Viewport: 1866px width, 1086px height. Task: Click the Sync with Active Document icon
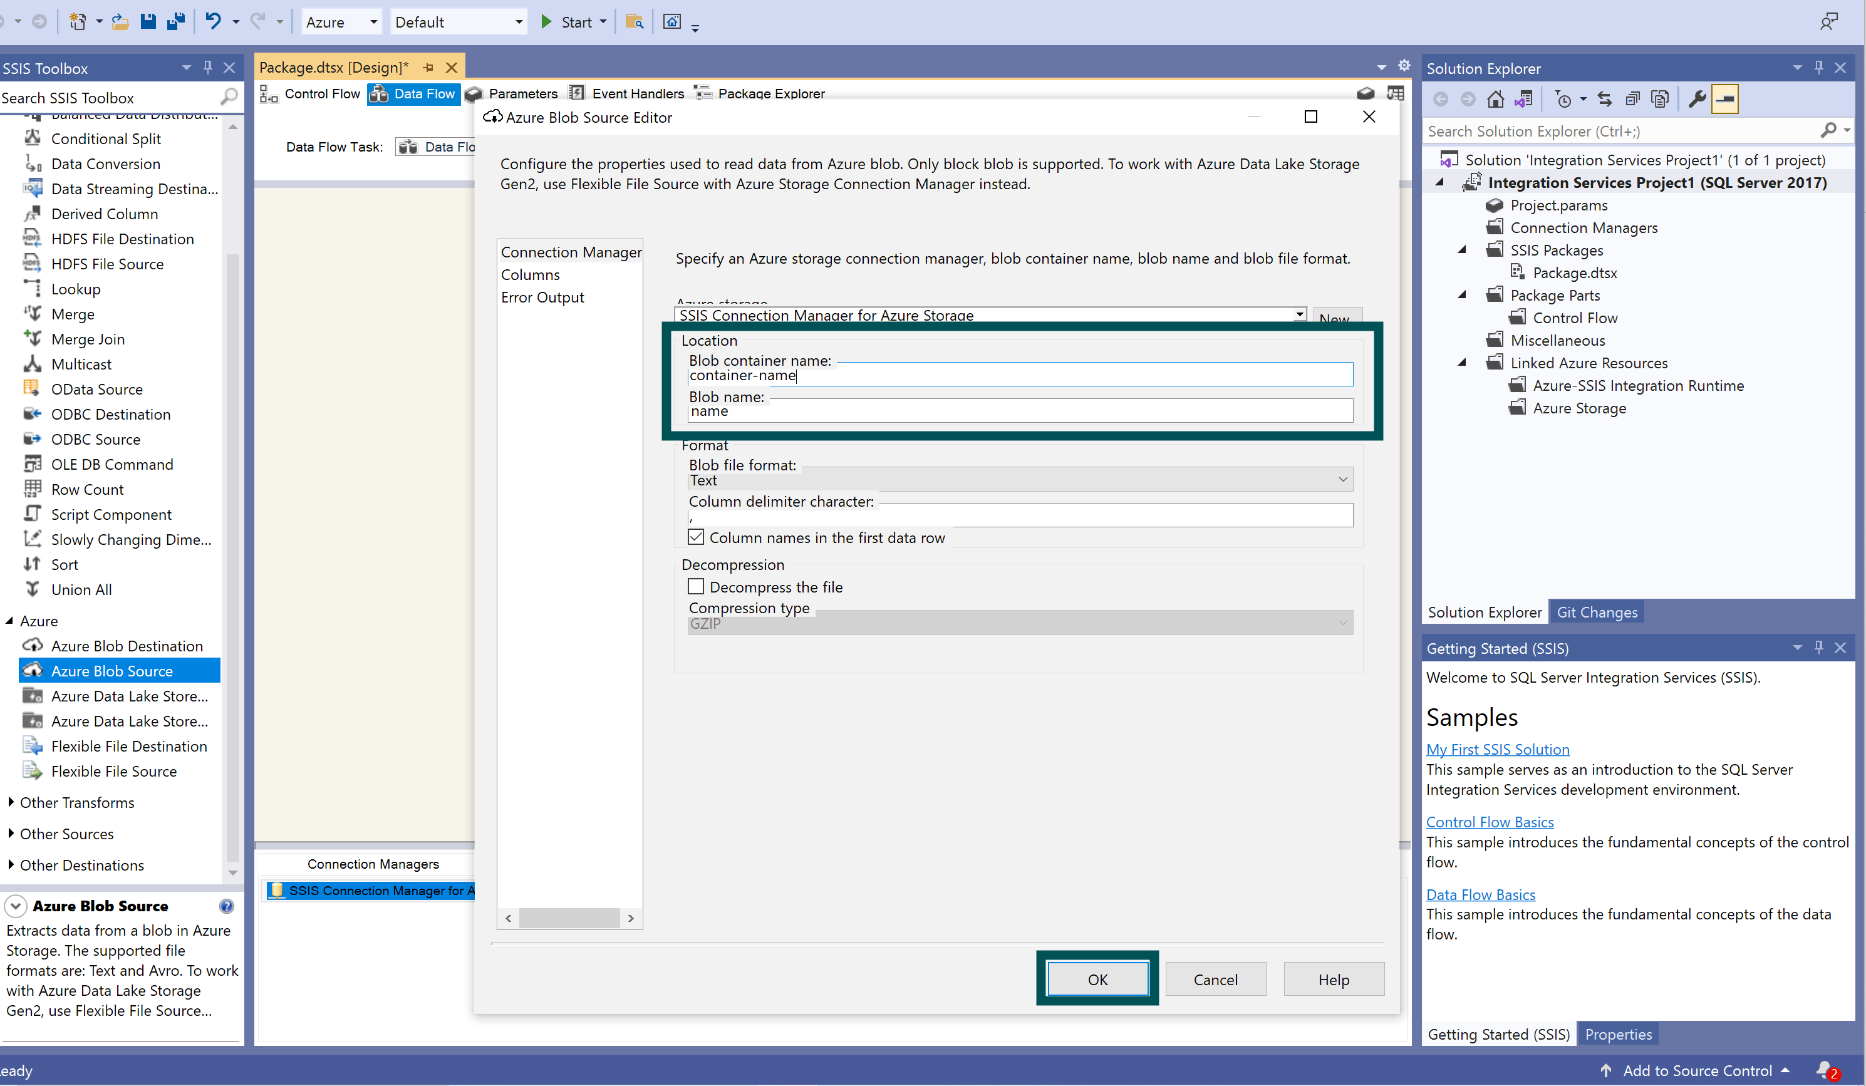click(x=1604, y=98)
